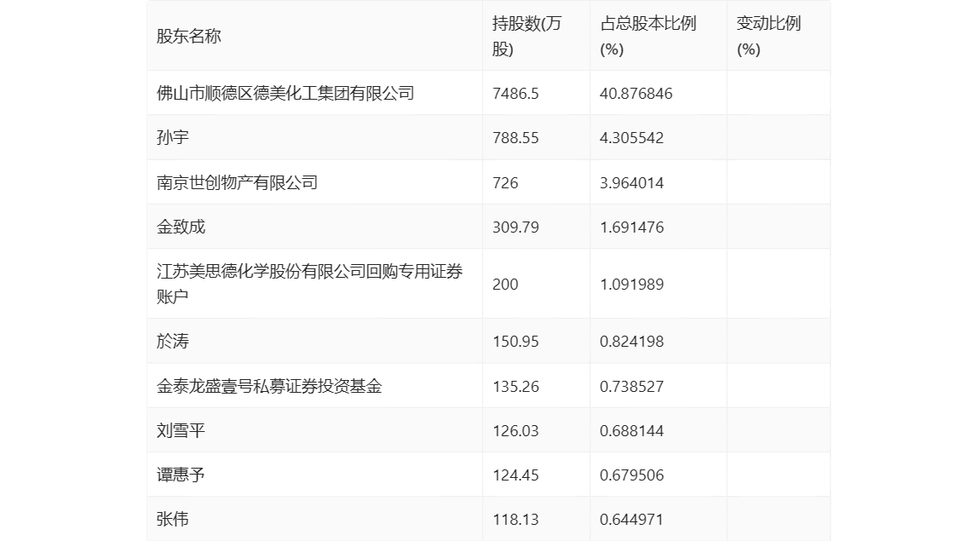Select shareholder 谭惠予
This screenshot has height=541, width=978.
pyautogui.click(x=181, y=475)
